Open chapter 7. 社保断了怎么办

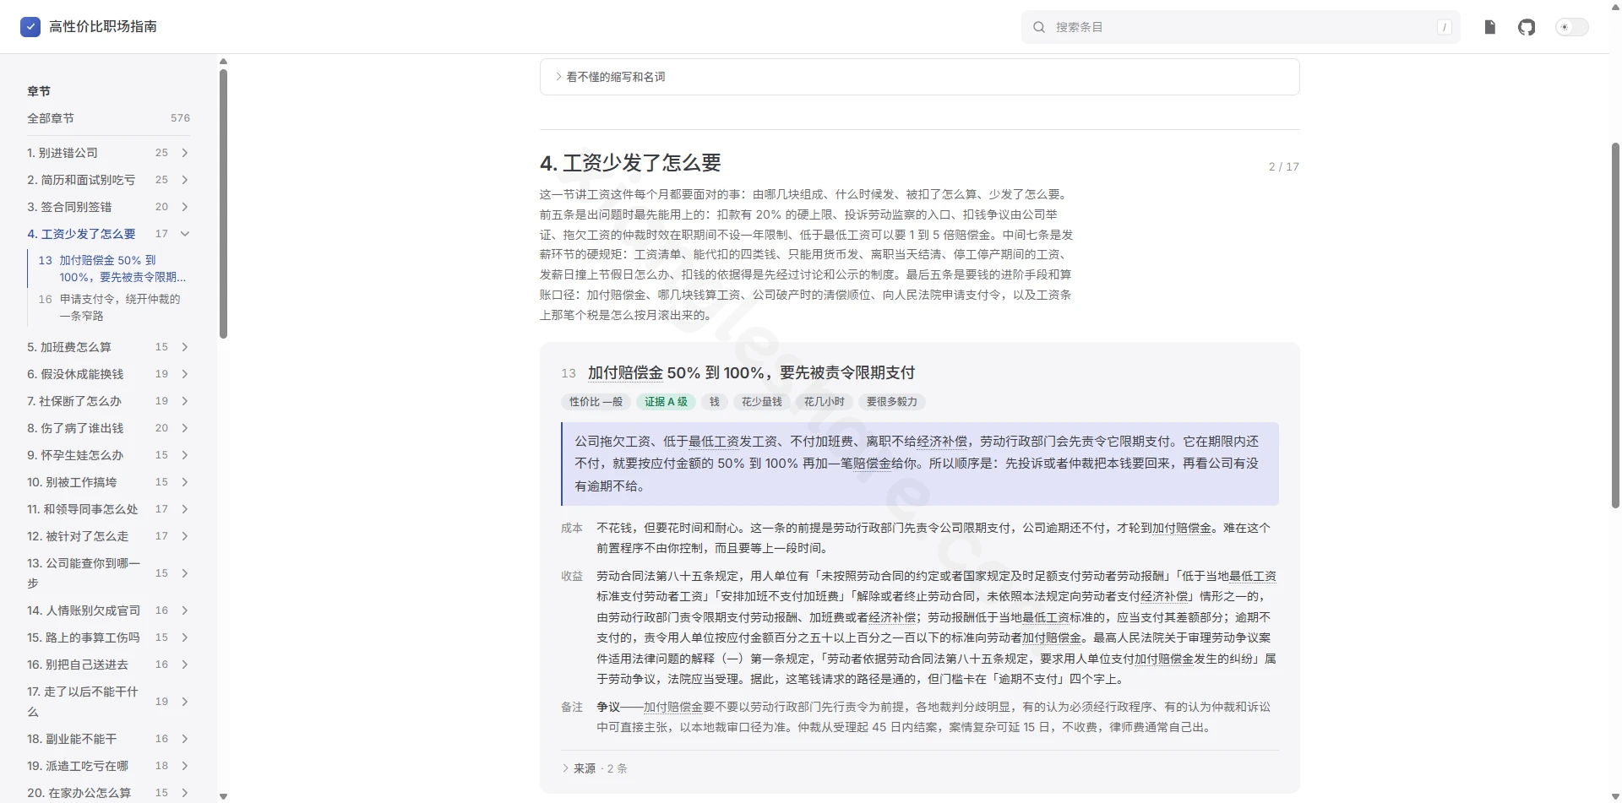tap(74, 401)
